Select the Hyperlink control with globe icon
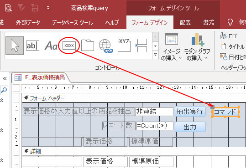246x168 pixels. click(106, 46)
